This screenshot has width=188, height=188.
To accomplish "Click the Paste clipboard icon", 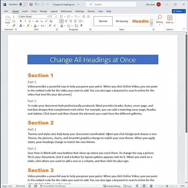I will tap(8, 18).
